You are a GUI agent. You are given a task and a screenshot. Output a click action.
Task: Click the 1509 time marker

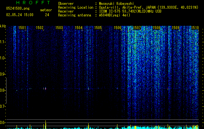coord(176,28)
